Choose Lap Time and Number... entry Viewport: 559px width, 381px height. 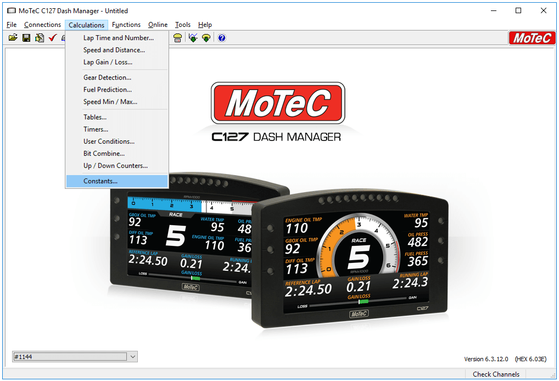coord(117,38)
